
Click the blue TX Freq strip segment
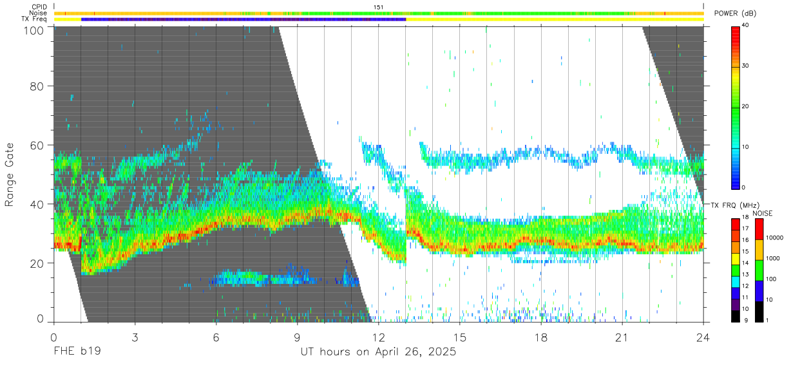click(243, 19)
